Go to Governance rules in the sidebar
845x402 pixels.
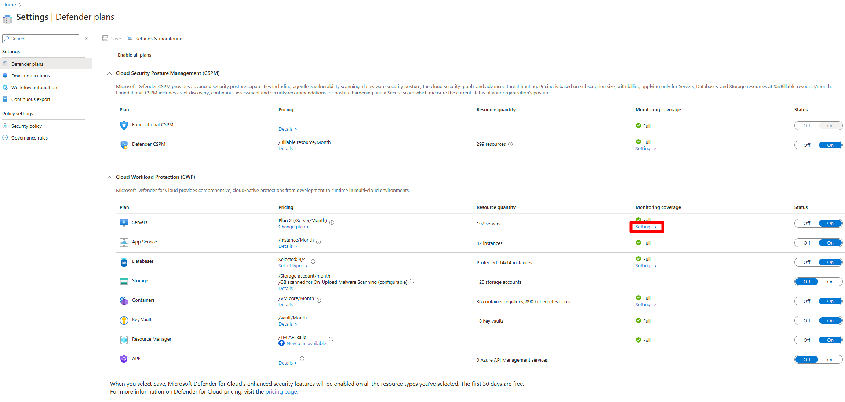(29, 138)
